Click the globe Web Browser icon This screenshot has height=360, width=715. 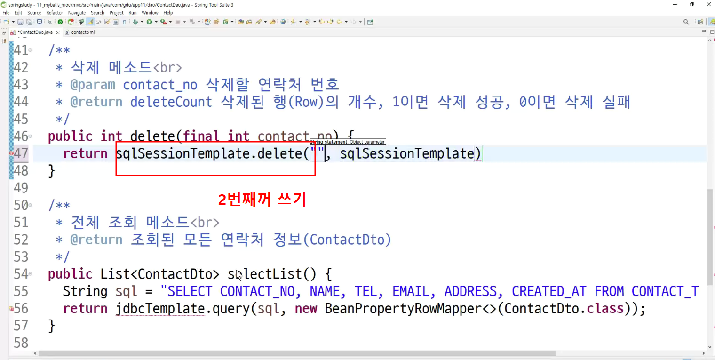283,22
